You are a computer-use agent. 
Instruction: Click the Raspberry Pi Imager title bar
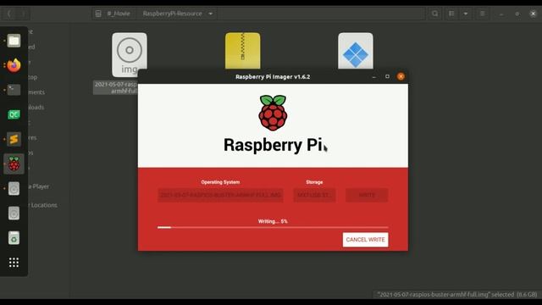[273, 77]
